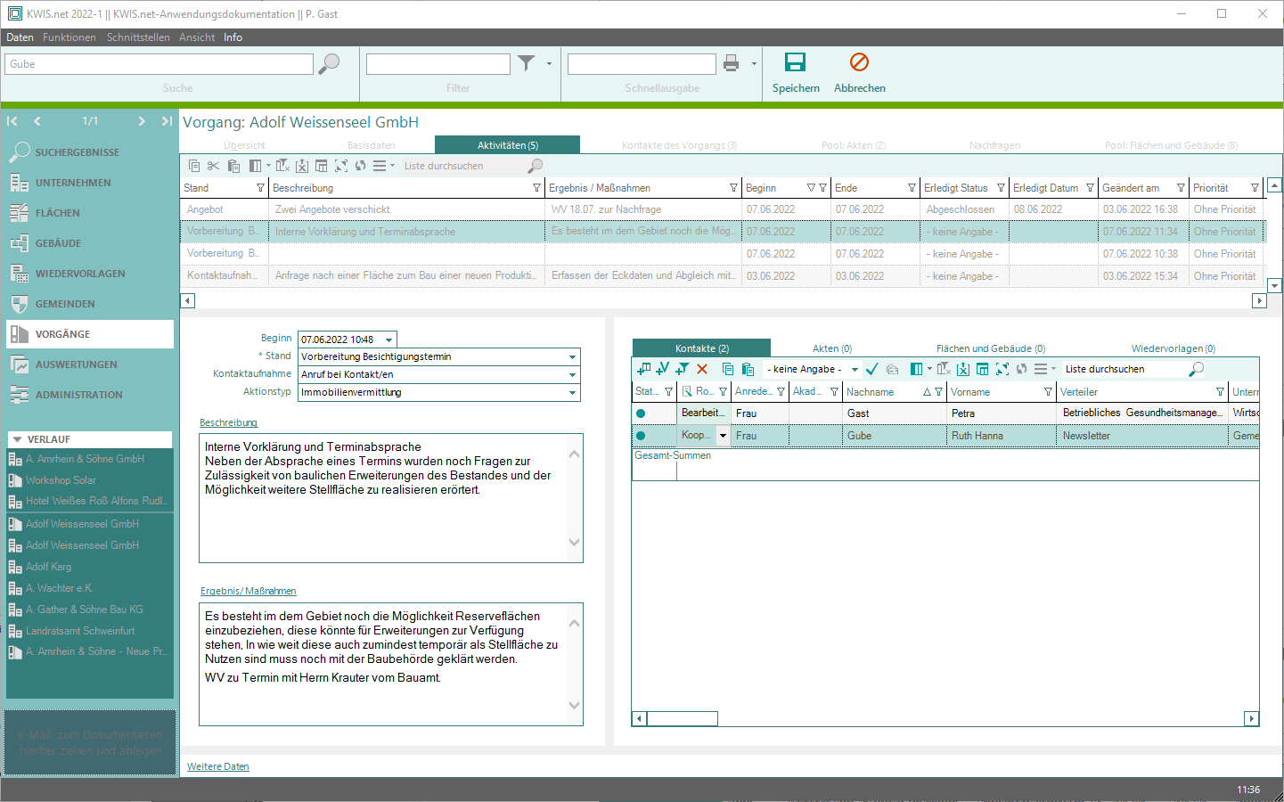
Task: Jump to the first record navigation arrow
Action: point(12,121)
